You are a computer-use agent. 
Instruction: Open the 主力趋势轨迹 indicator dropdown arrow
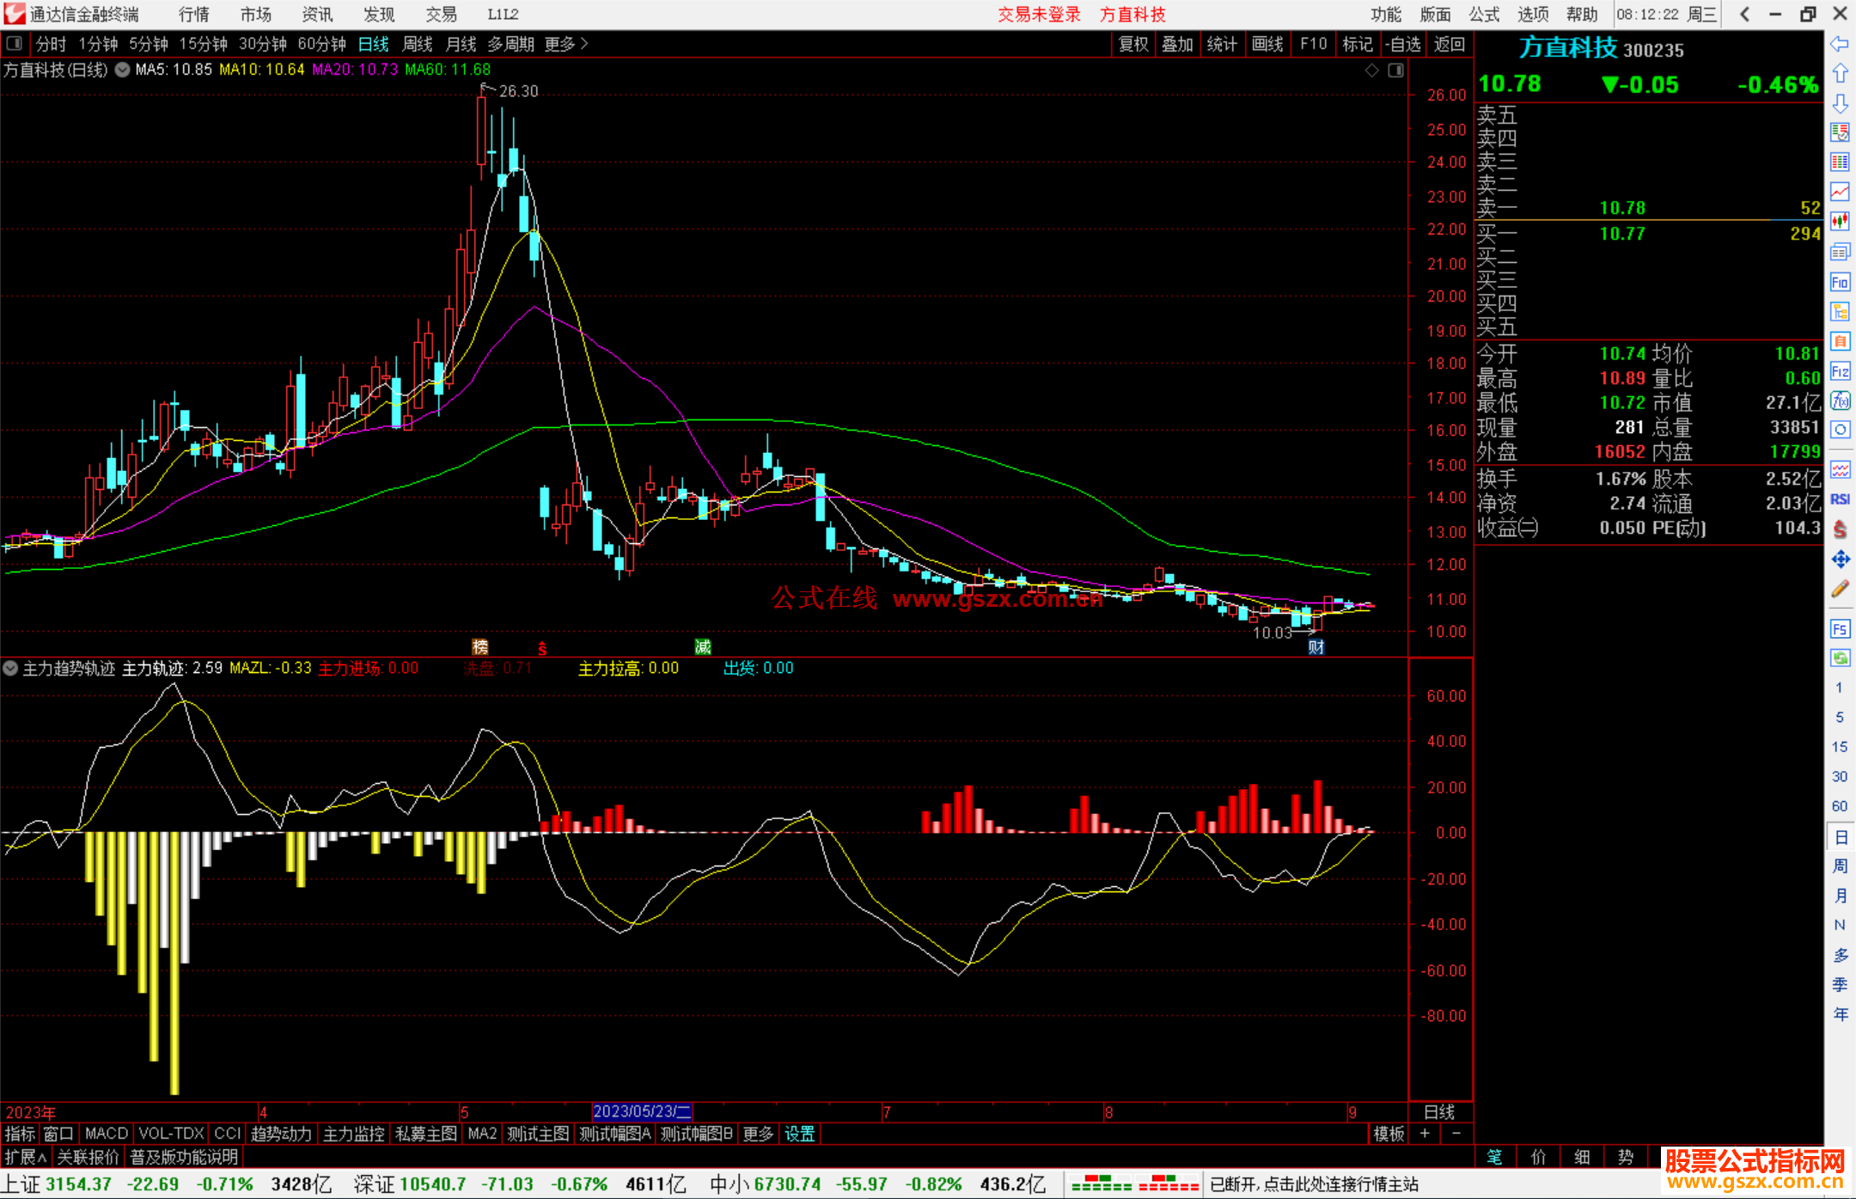[x=10, y=668]
